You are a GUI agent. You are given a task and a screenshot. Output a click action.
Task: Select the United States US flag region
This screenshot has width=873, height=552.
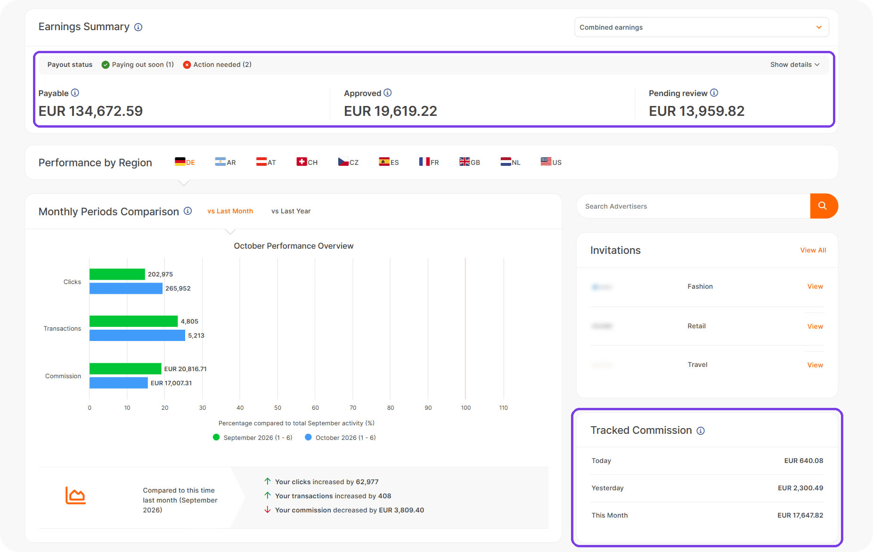(551, 162)
